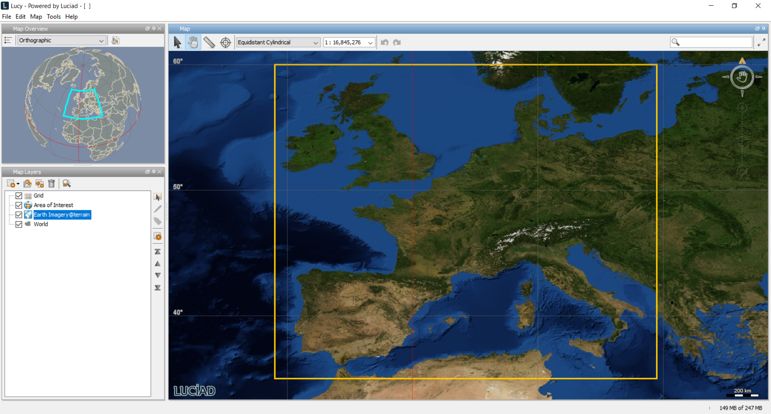This screenshot has width=771, height=414.
Task: Undock the Map Layers panel
Action: pos(147,172)
